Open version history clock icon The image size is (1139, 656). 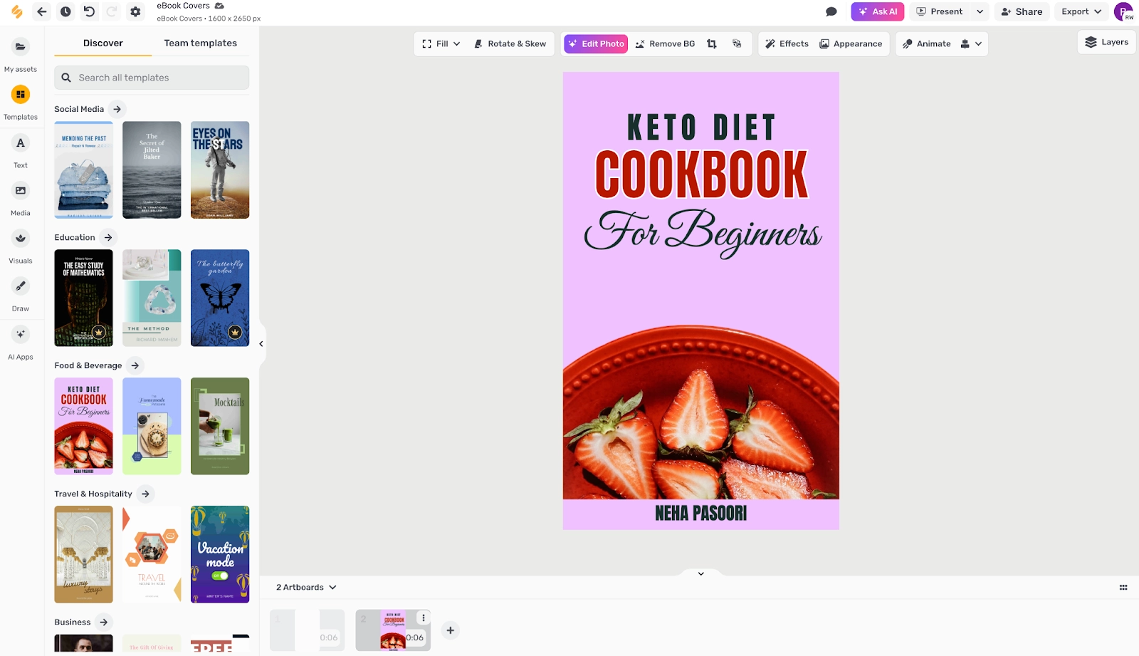(65, 11)
